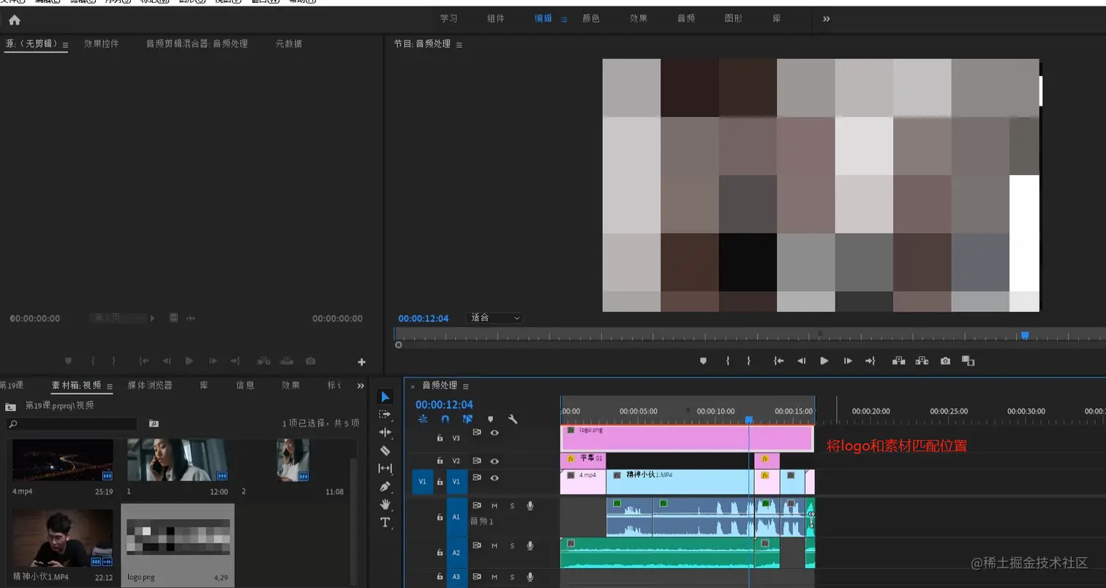This screenshot has width=1106, height=588.
Task: Select the Track Select Forward tool
Action: (x=385, y=415)
